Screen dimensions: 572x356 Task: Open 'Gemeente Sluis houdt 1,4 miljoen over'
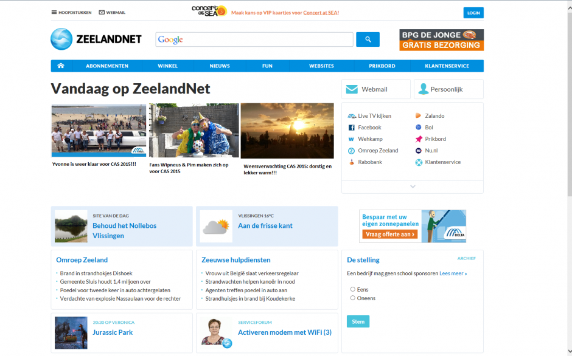(x=105, y=282)
